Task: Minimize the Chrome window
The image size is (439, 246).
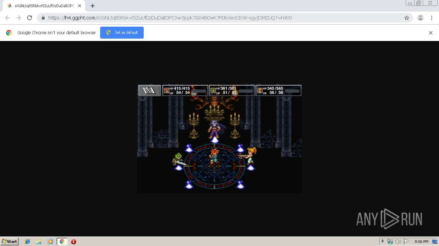Action: pyautogui.click(x=410, y=3)
